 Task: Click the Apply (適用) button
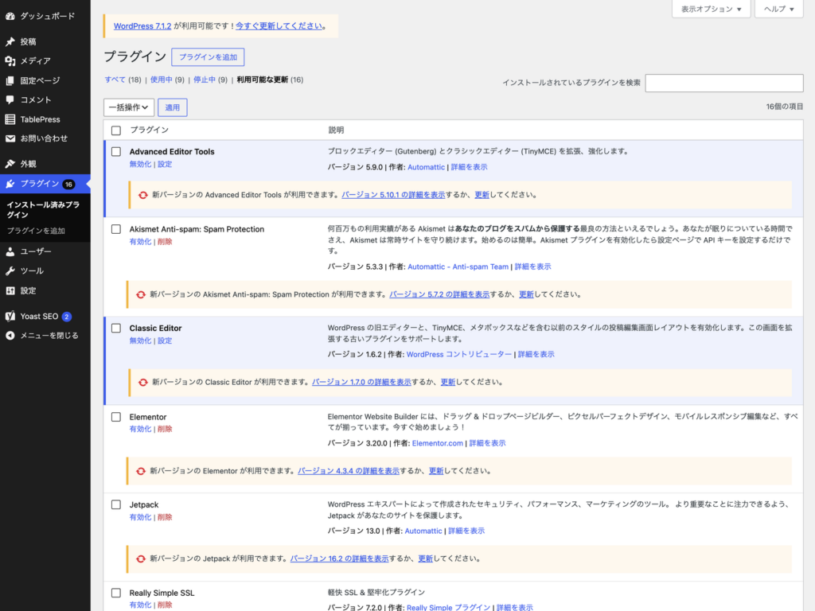(x=173, y=107)
